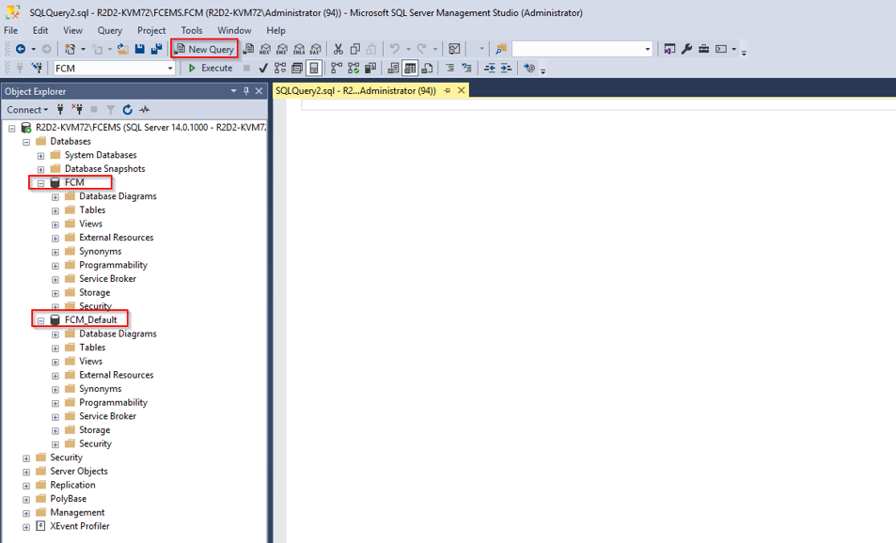896x543 pixels.
Task: Expand the Server Objects node
Action: [26, 473]
